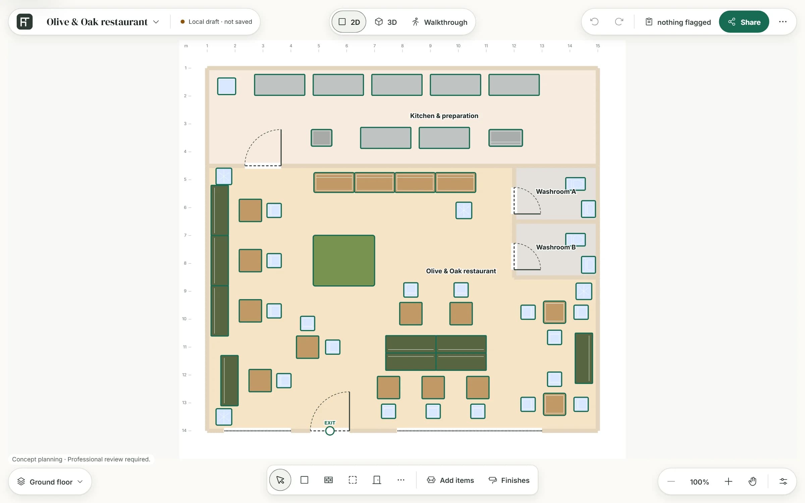Select the dashed area marquee tool
The height and width of the screenshot is (503, 805).
click(353, 480)
